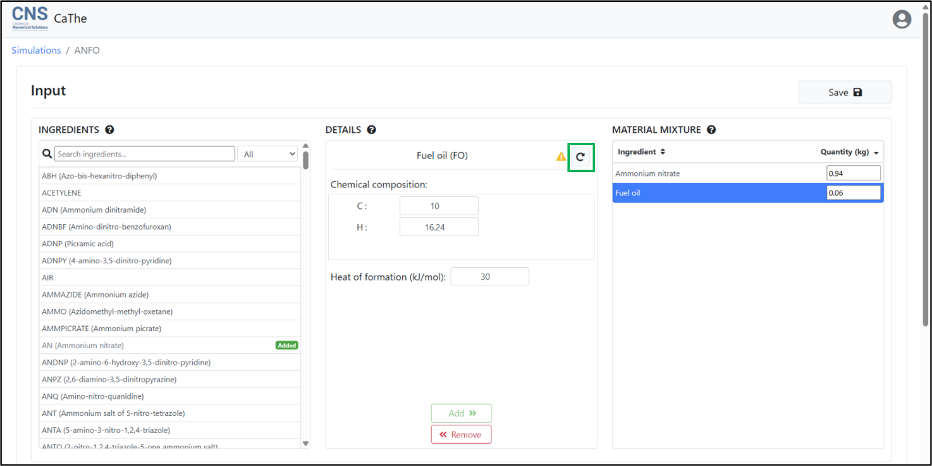Click the Search ingredients input field
Viewport: 932px width, 466px height.
click(x=144, y=154)
